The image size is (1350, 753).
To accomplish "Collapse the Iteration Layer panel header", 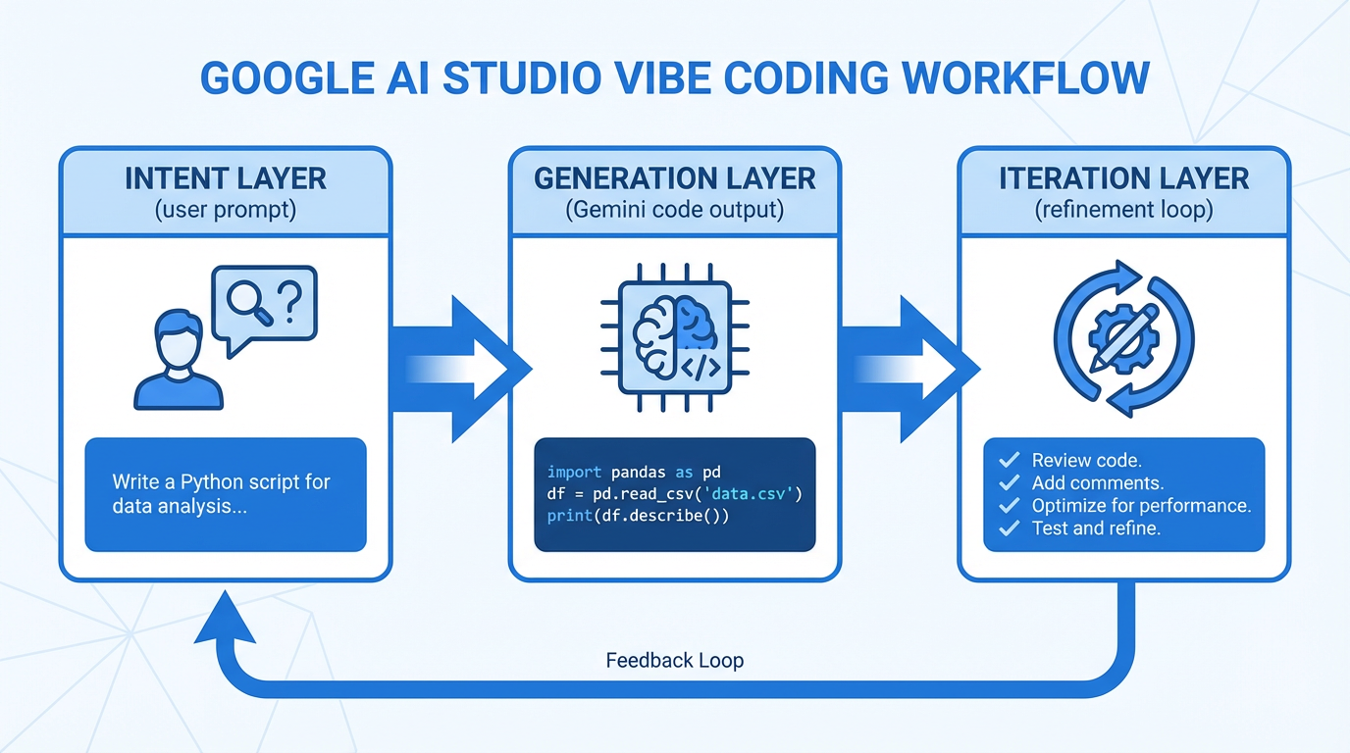I will pos(1124,191).
